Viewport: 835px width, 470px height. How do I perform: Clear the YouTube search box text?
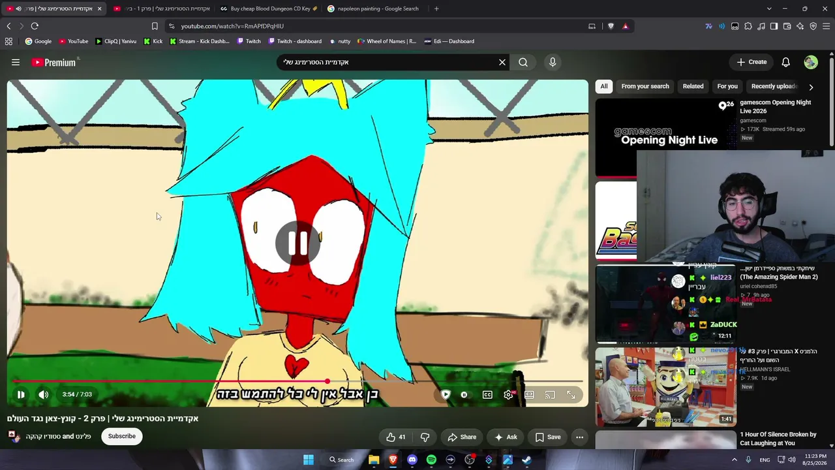click(x=502, y=62)
